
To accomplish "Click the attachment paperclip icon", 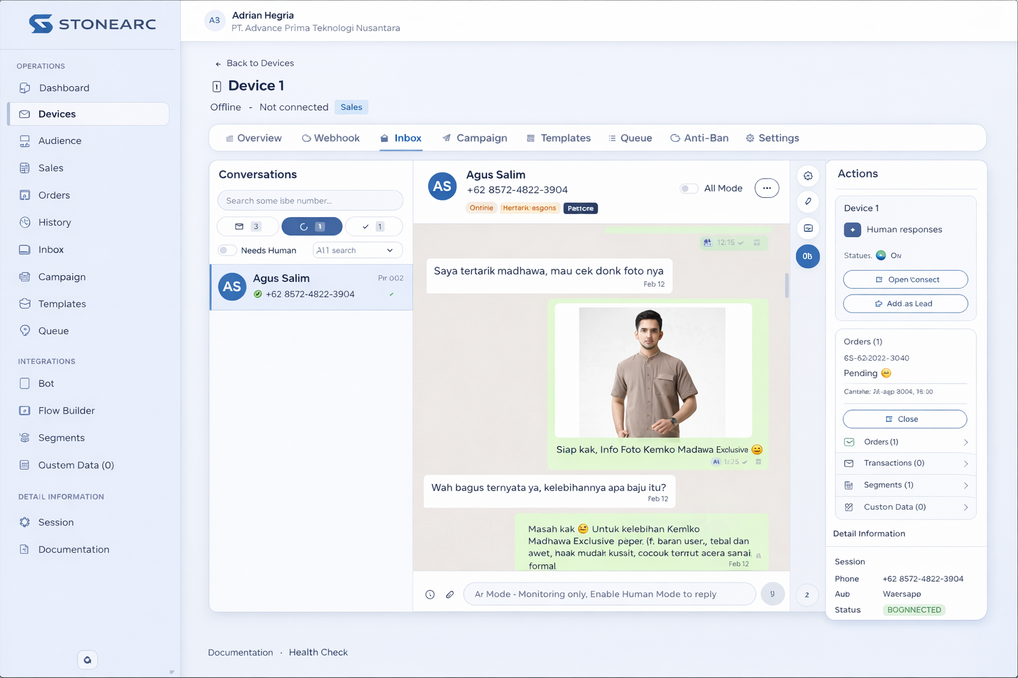I will pos(449,595).
